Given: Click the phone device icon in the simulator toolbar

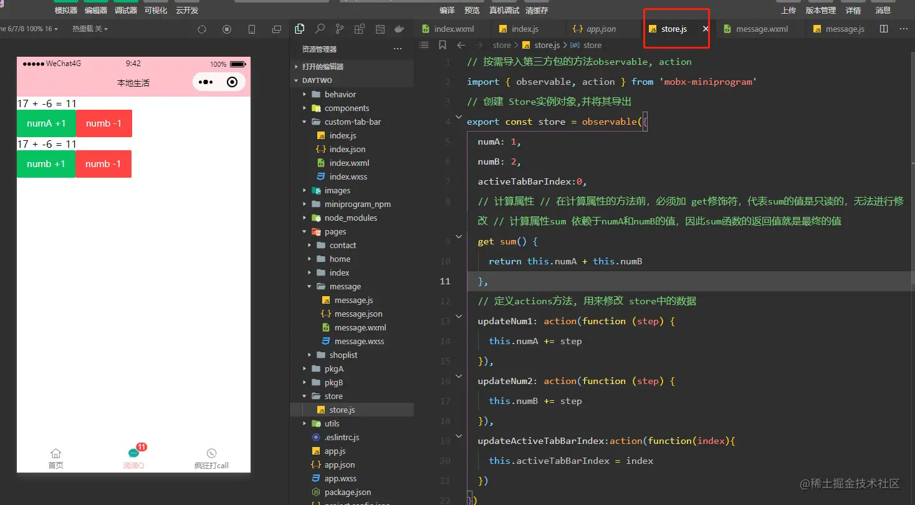Looking at the screenshot, I should coord(252,29).
